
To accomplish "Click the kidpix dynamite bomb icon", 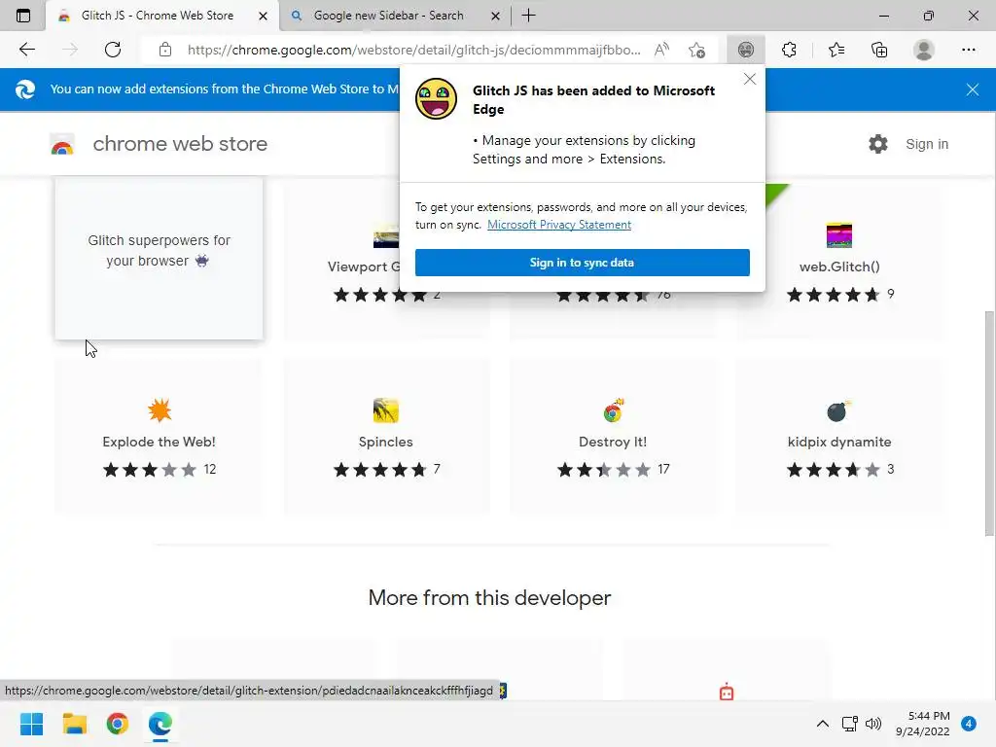I will click(x=838, y=411).
